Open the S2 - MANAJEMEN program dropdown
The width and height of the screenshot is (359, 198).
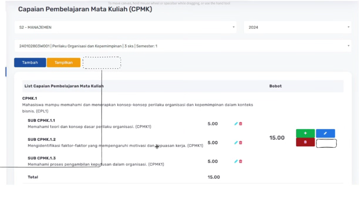(x=125, y=27)
